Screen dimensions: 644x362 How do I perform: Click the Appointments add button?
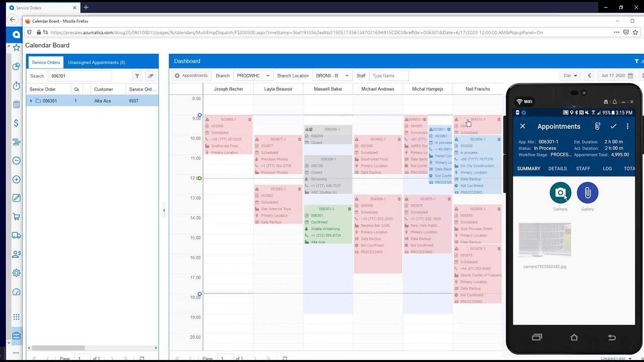click(191, 76)
